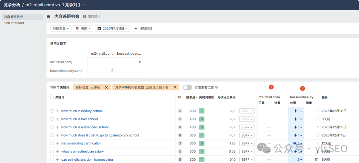Expand the competitor selector chevron in the title
Viewport: 359px width, 163px height.
click(x=84, y=5)
